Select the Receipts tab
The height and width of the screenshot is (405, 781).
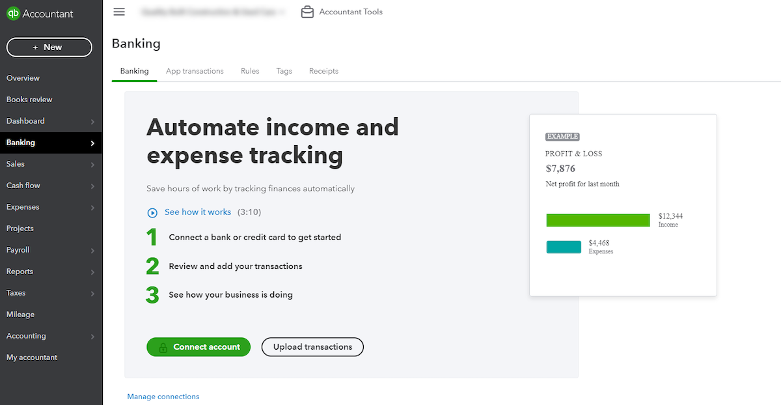coord(323,71)
